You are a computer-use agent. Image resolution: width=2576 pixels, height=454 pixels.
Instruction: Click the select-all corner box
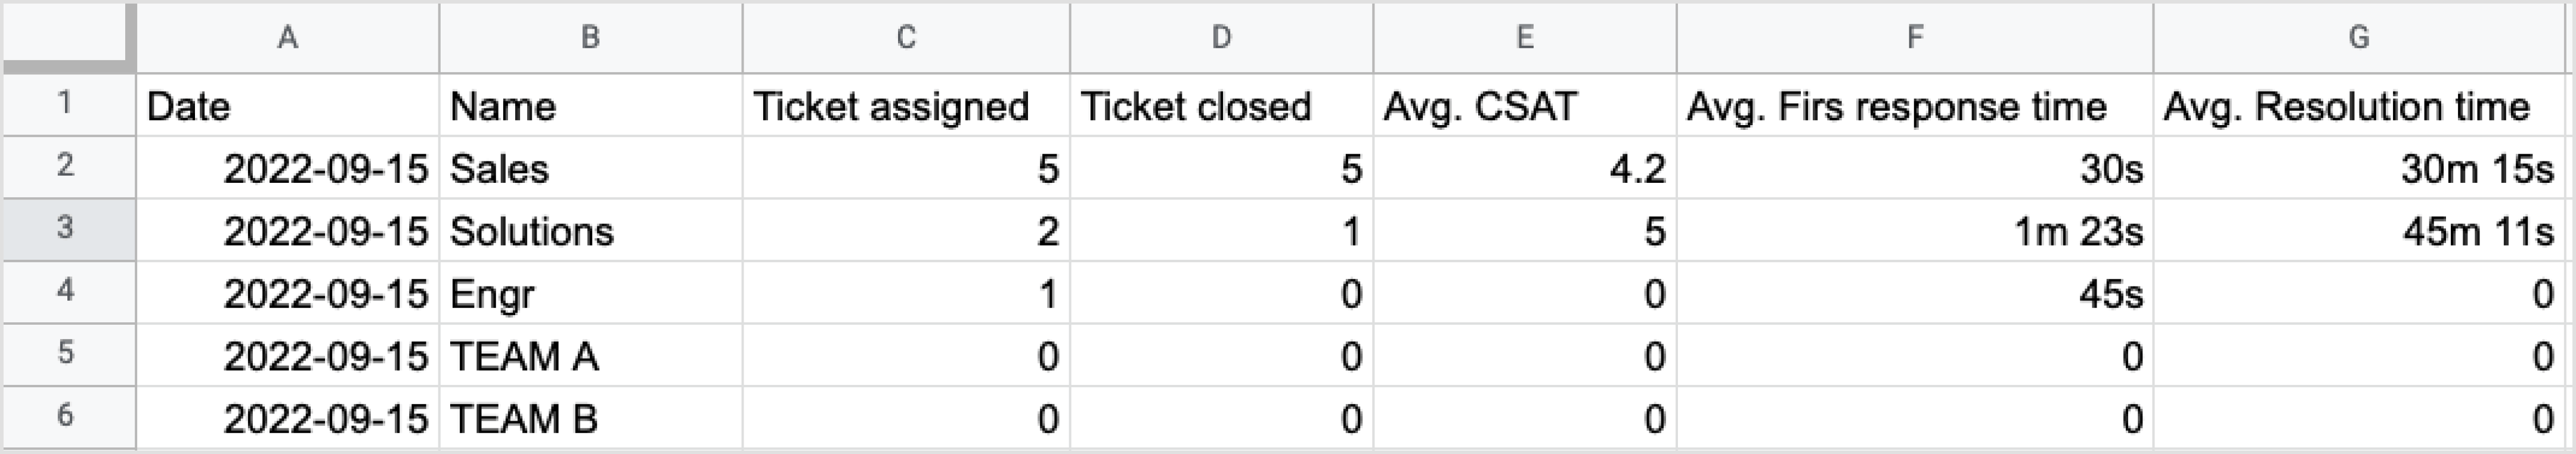click(x=68, y=37)
